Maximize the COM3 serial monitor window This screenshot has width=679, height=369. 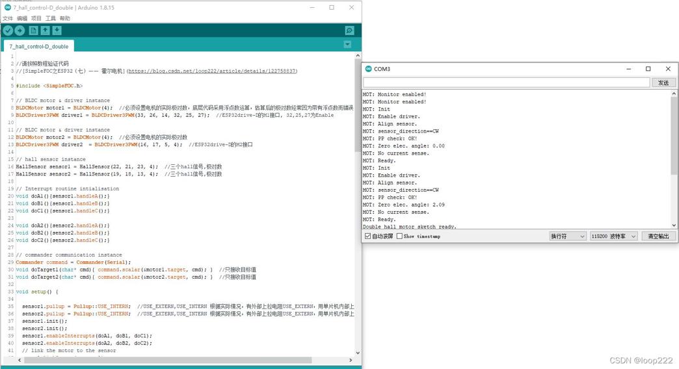pos(648,69)
